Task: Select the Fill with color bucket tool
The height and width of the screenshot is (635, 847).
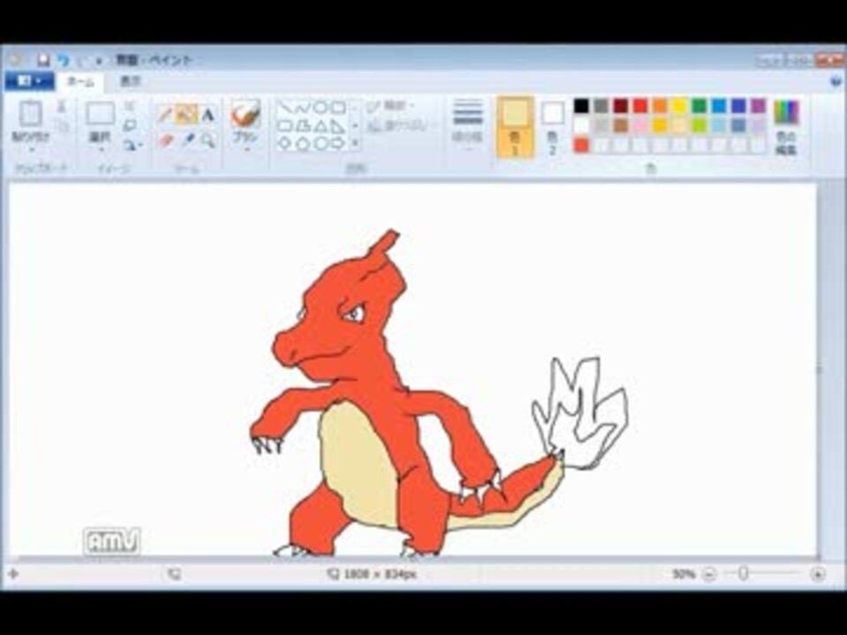Action: pyautogui.click(x=186, y=114)
